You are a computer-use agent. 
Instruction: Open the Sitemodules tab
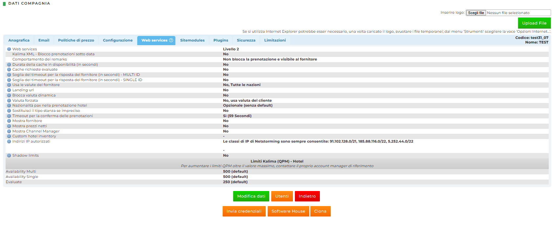coord(192,40)
